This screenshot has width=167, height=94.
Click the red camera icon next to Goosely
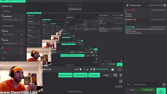tap(135, 20)
